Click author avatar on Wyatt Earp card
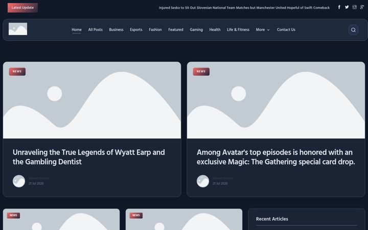The width and height of the screenshot is (368, 230). (x=19, y=181)
